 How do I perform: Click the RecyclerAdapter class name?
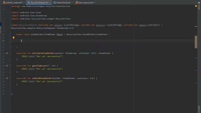tap(28, 25)
